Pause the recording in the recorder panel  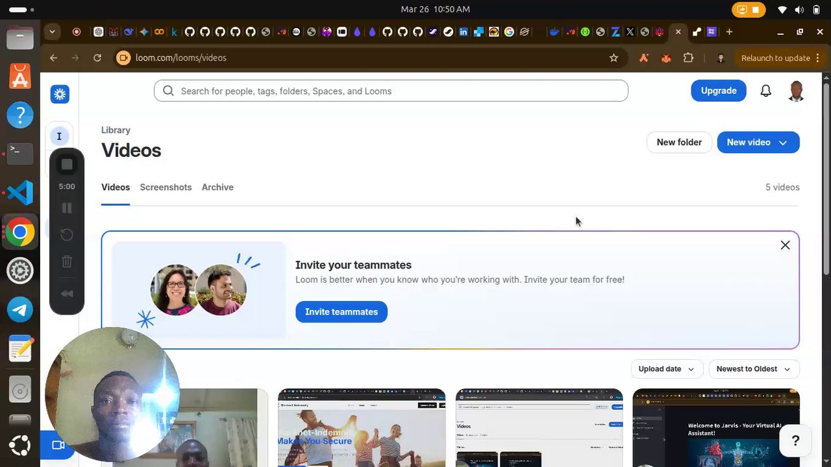[x=67, y=208]
